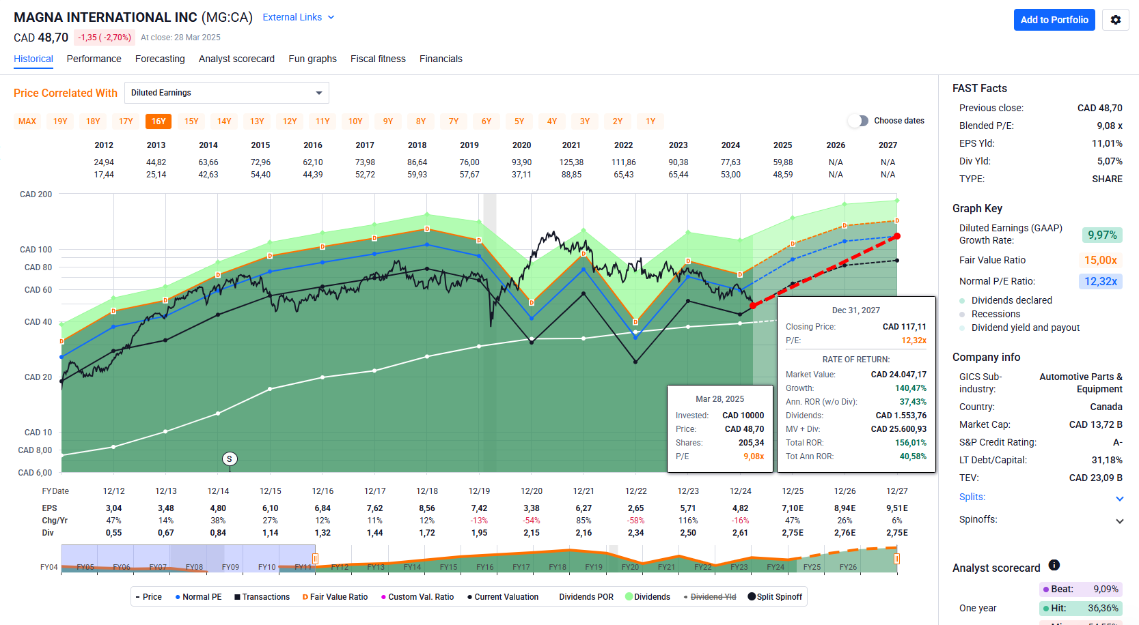Click the Analyst scorecard info icon
1139x625 pixels.
1054,565
